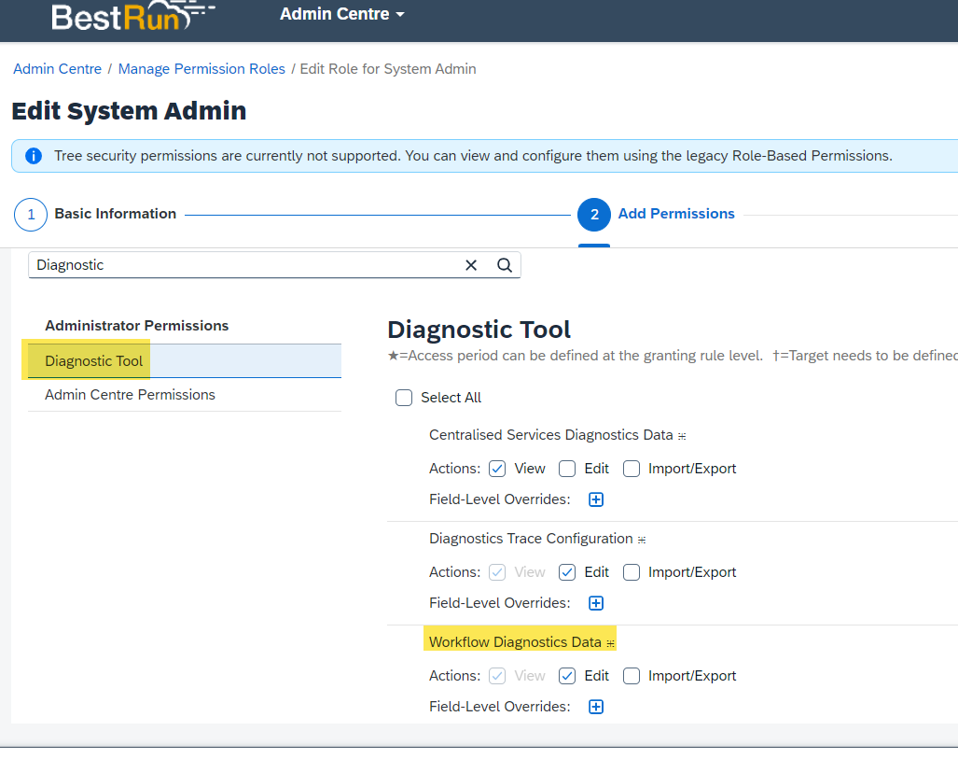958x759 pixels.
Task: Select step 2 Add Permissions
Action: [x=656, y=214]
